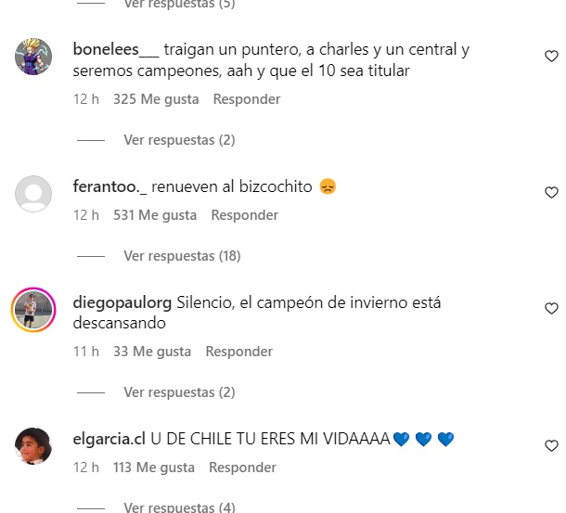Screen dimensions: 566x513
Task: Click Responder under diegopaulorg's comment
Action: click(239, 352)
